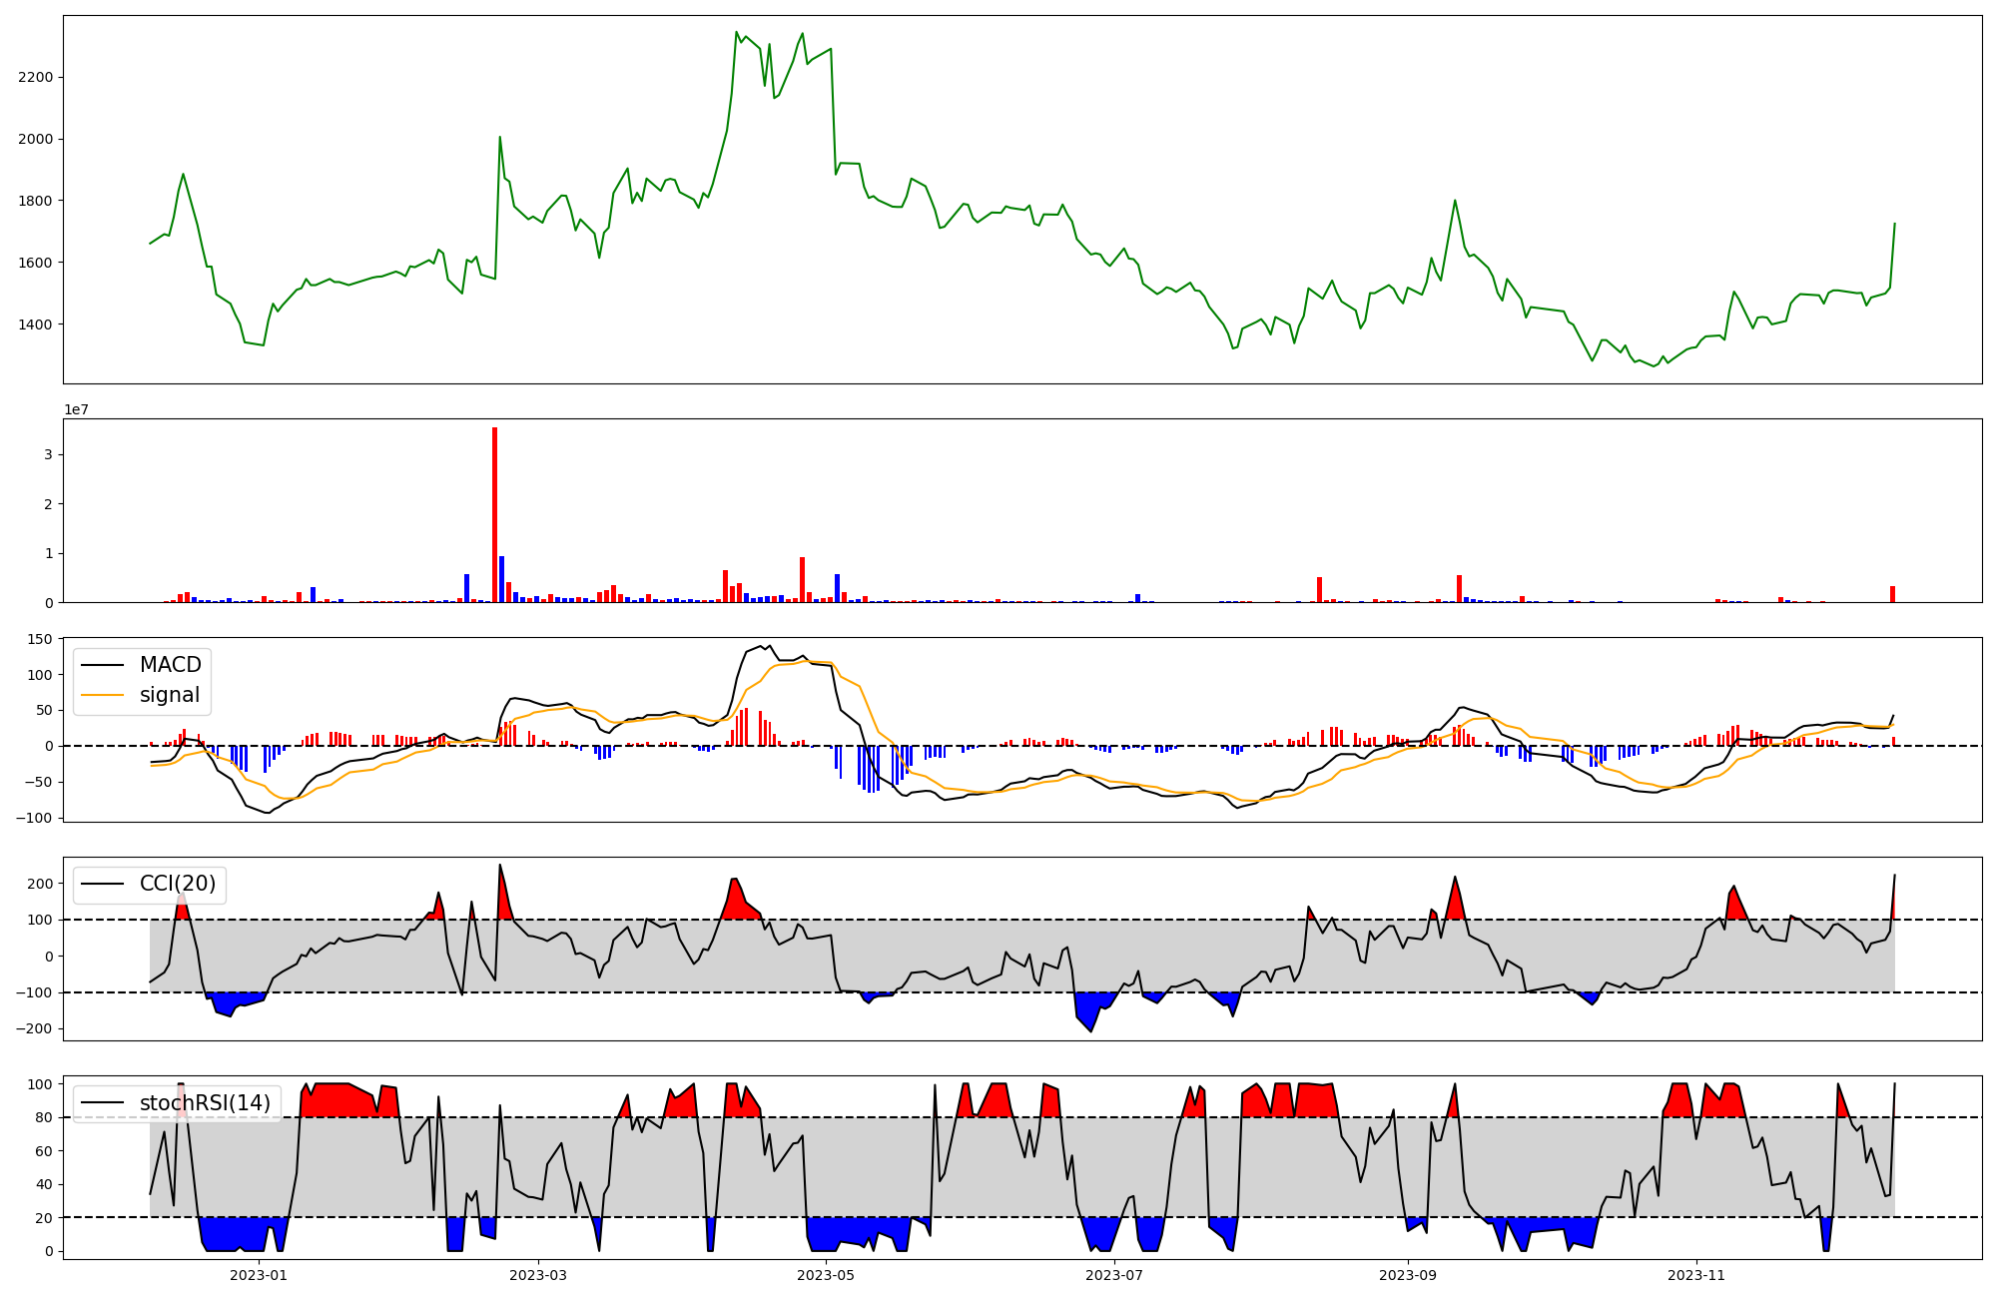Click the 150 tick label on MACD axis
Viewport: 1997px width, 1298px height.
tap(40, 639)
